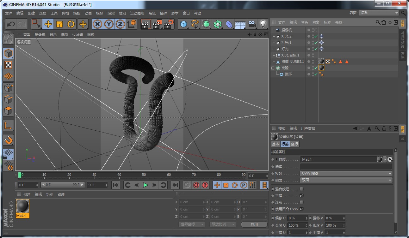Screen dimensions: 409x238
Task: Open the NURBS generator icon
Action: point(206,24)
